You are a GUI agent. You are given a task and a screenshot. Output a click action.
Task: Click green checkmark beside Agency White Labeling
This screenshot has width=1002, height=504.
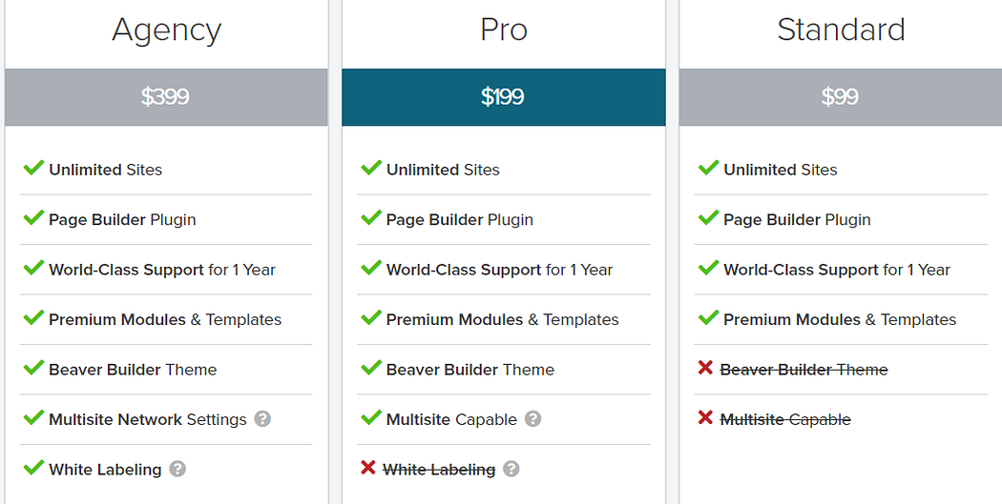pos(33,467)
